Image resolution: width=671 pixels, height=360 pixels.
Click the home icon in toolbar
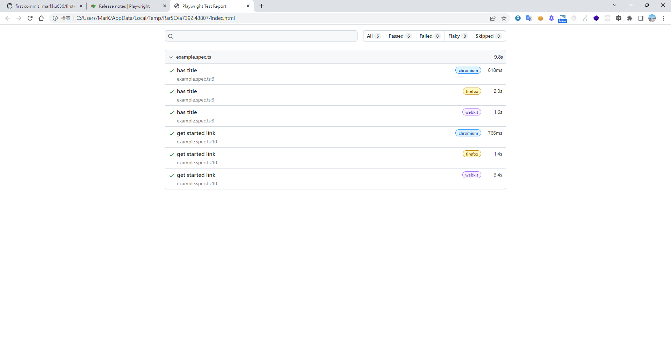click(41, 18)
